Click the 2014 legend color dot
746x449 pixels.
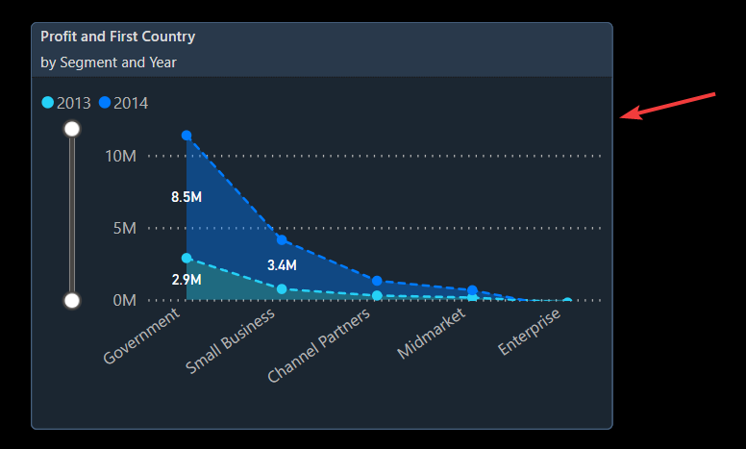click(x=105, y=103)
